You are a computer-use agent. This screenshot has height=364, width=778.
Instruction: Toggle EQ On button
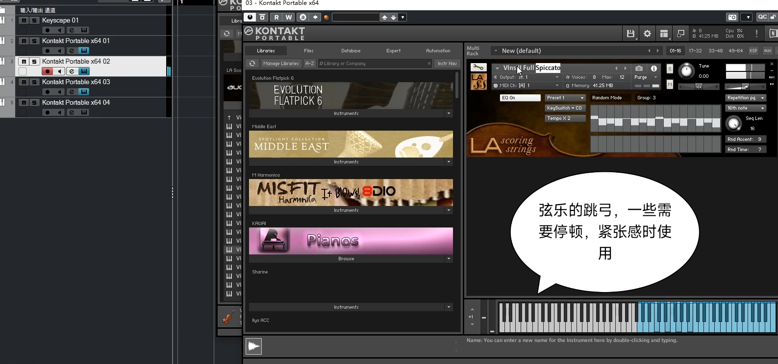coord(520,98)
